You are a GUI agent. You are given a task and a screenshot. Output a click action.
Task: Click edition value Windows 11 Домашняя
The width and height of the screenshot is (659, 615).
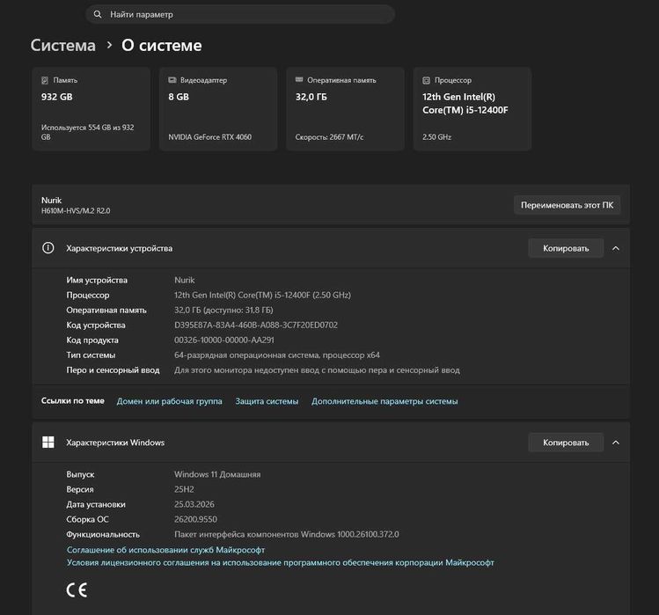point(217,474)
